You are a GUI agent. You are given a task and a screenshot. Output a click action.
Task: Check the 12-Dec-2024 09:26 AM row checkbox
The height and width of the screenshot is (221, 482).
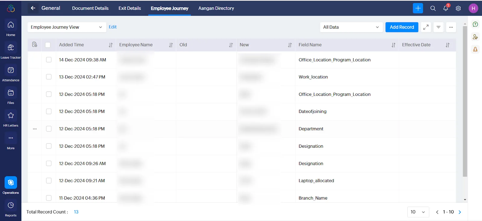coord(49,163)
